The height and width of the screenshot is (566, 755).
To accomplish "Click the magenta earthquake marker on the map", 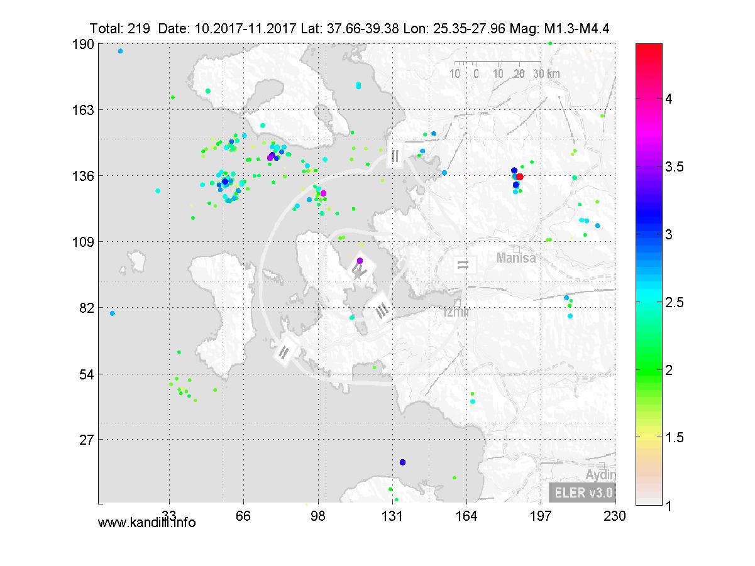I will pyautogui.click(x=323, y=193).
